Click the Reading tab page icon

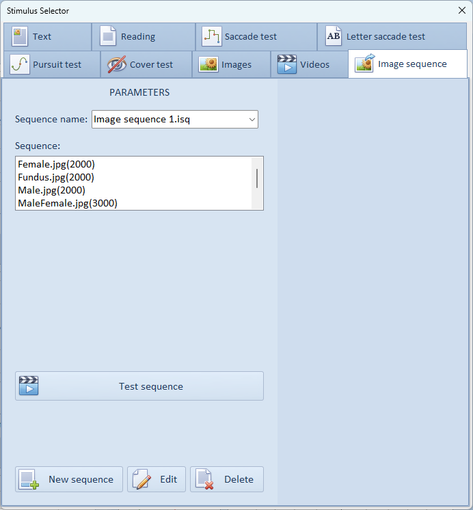[x=108, y=37]
